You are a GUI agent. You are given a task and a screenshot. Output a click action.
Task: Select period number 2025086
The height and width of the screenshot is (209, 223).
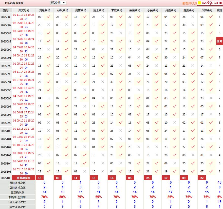(x=6, y=17)
